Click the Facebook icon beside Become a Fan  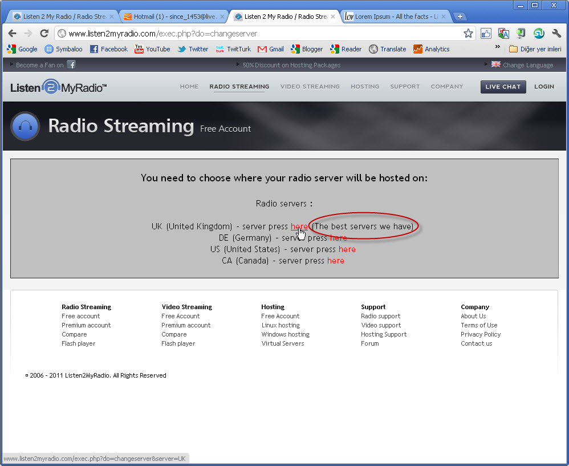(71, 64)
